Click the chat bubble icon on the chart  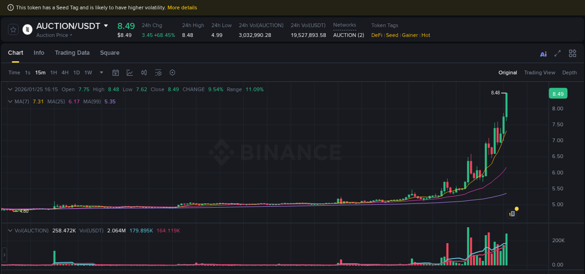click(512, 213)
